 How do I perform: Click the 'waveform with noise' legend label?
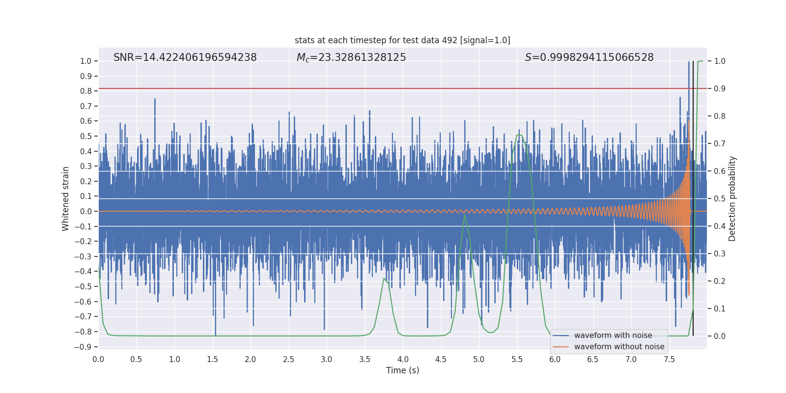click(613, 336)
